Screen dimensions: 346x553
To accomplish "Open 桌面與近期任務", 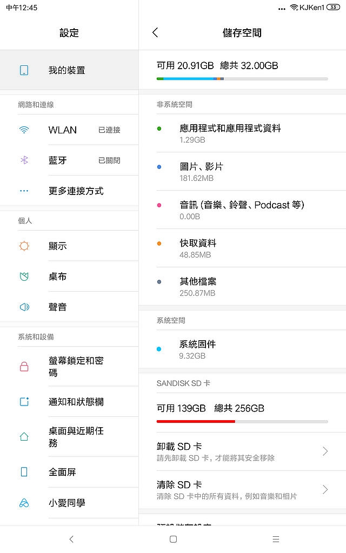I will pyautogui.click(x=69, y=436).
